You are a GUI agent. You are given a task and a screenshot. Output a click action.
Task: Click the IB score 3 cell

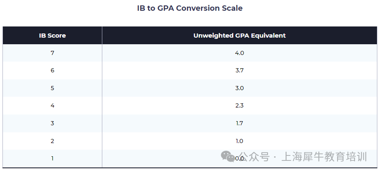[52, 123]
